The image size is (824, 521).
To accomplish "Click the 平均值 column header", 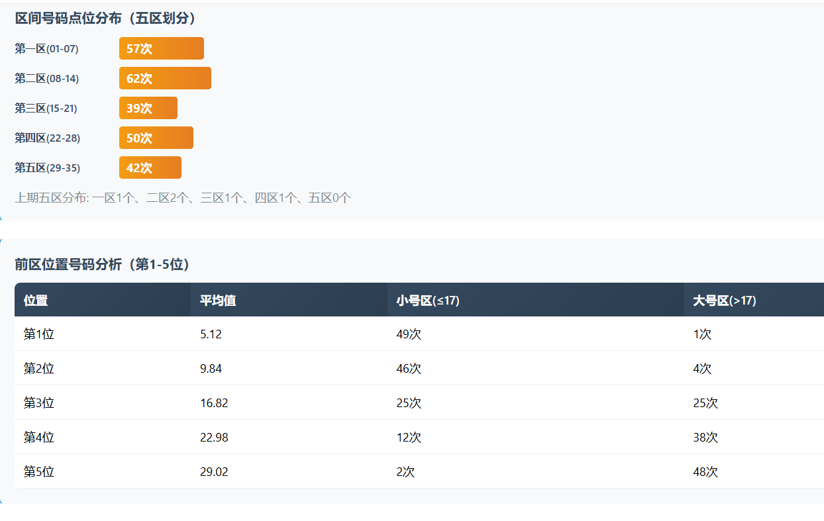I will [x=218, y=300].
